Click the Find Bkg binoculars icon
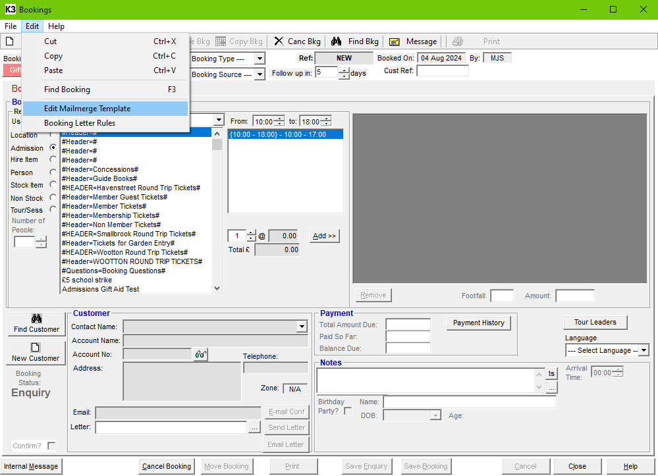 tap(336, 41)
